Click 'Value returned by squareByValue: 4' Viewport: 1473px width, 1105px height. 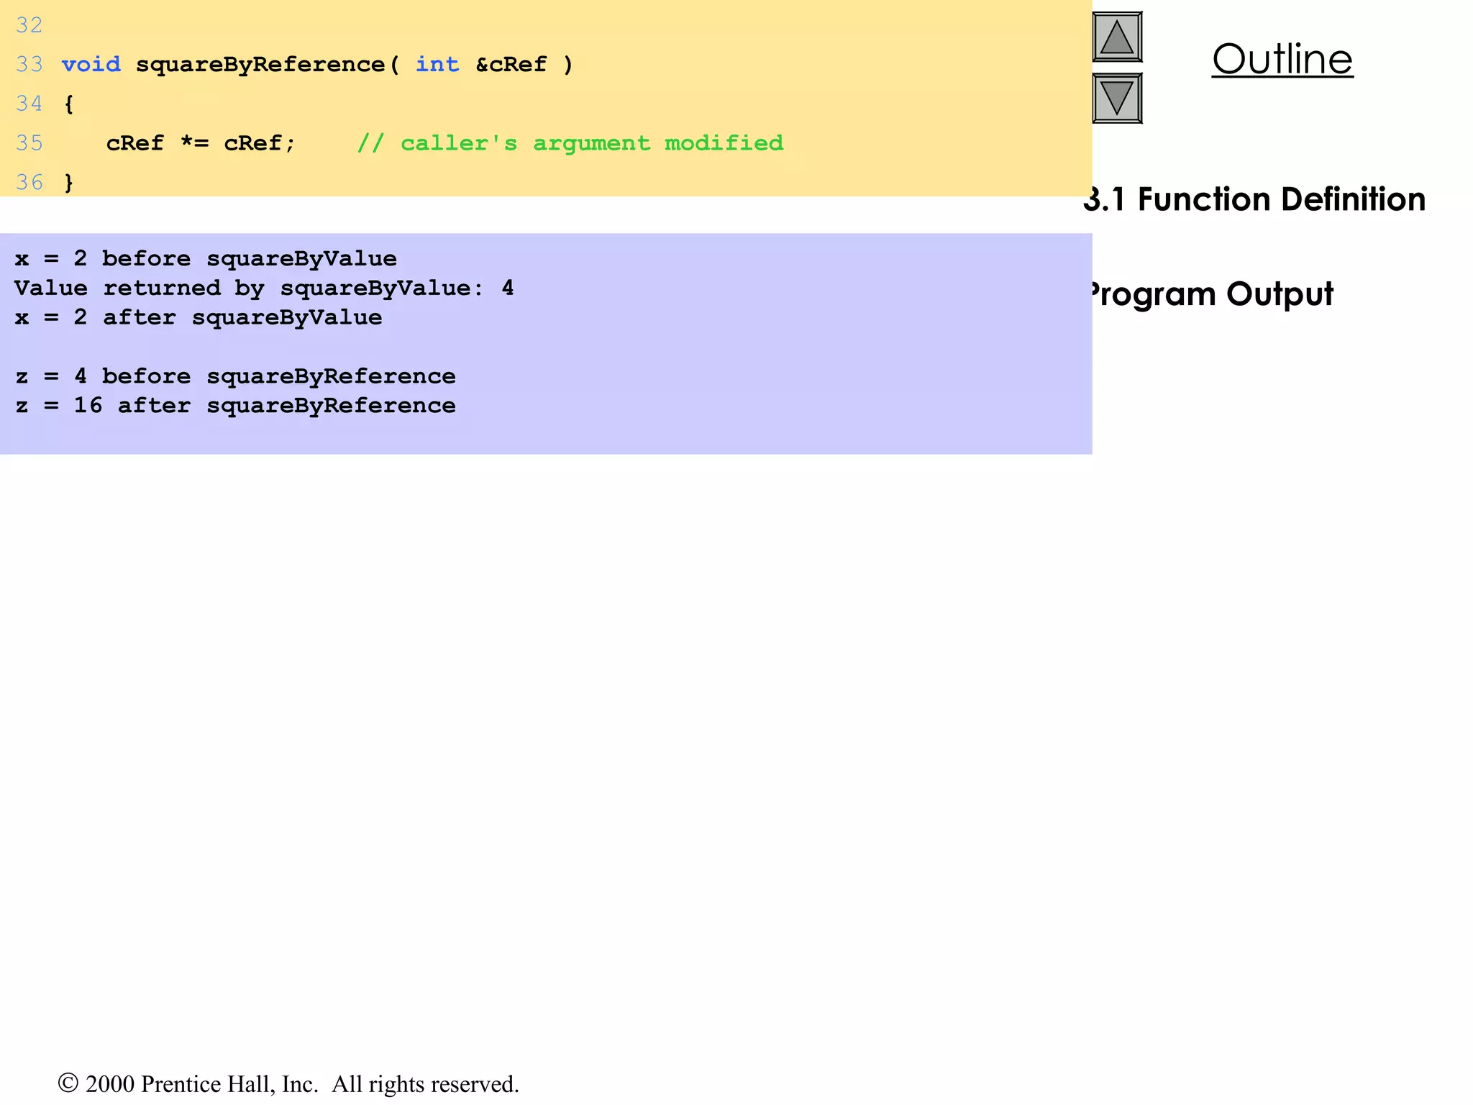coord(264,288)
